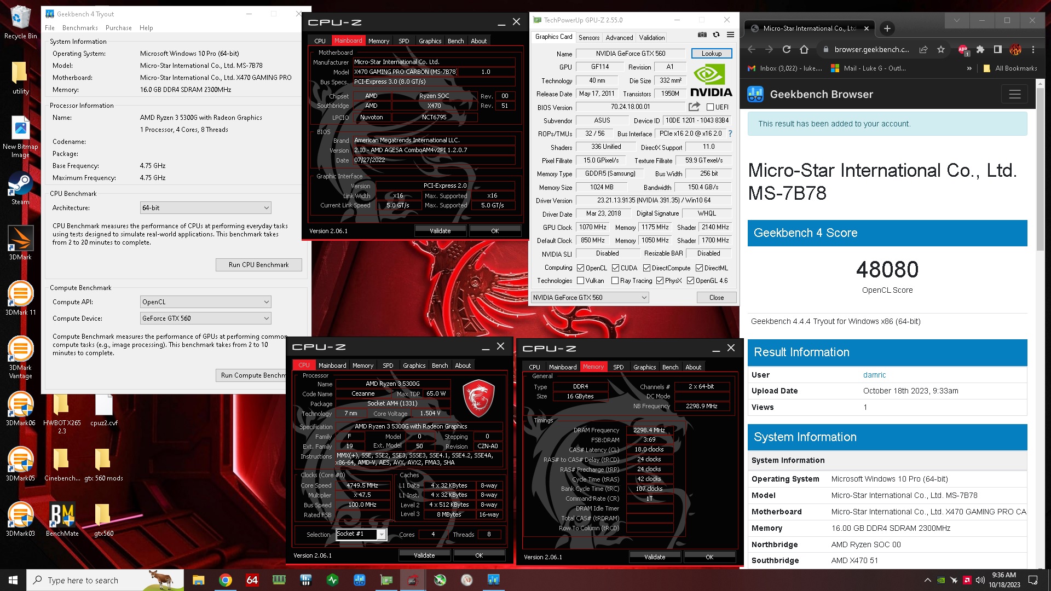The width and height of the screenshot is (1051, 591).
Task: Open Benchmarks menu in Geekbench
Action: tap(80, 28)
